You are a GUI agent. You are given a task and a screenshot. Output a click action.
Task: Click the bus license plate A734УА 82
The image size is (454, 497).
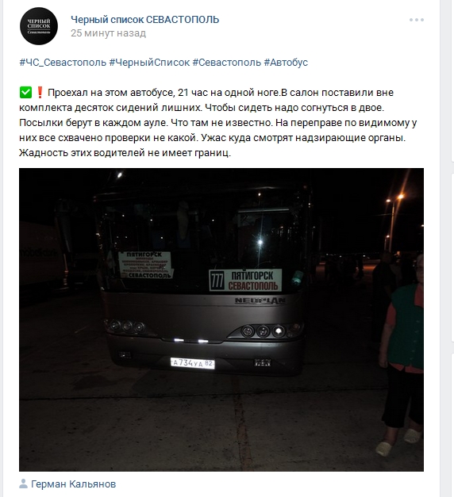[x=192, y=363]
